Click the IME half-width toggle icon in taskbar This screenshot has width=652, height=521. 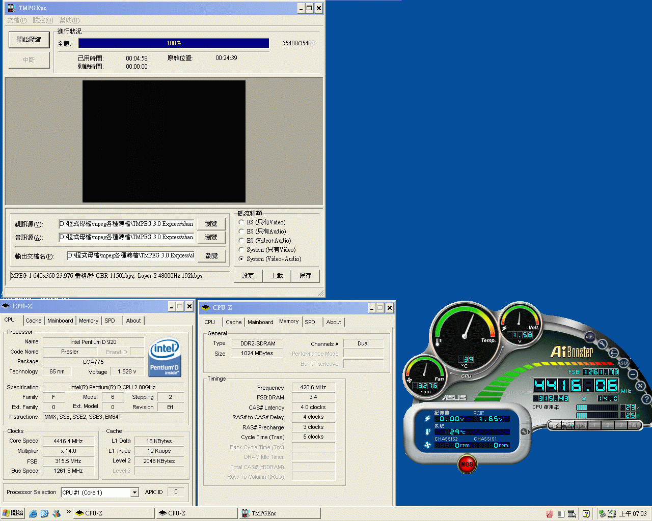click(x=561, y=514)
